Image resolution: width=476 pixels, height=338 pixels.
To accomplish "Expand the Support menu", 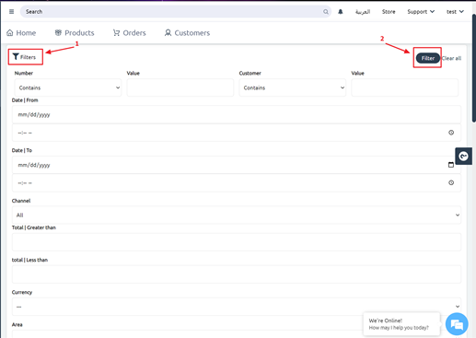I will 421,12.
